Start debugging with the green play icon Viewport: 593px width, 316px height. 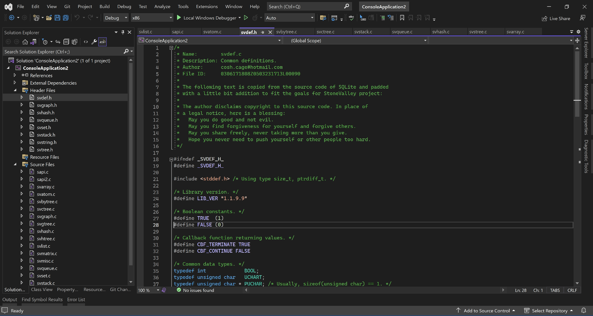pos(179,18)
